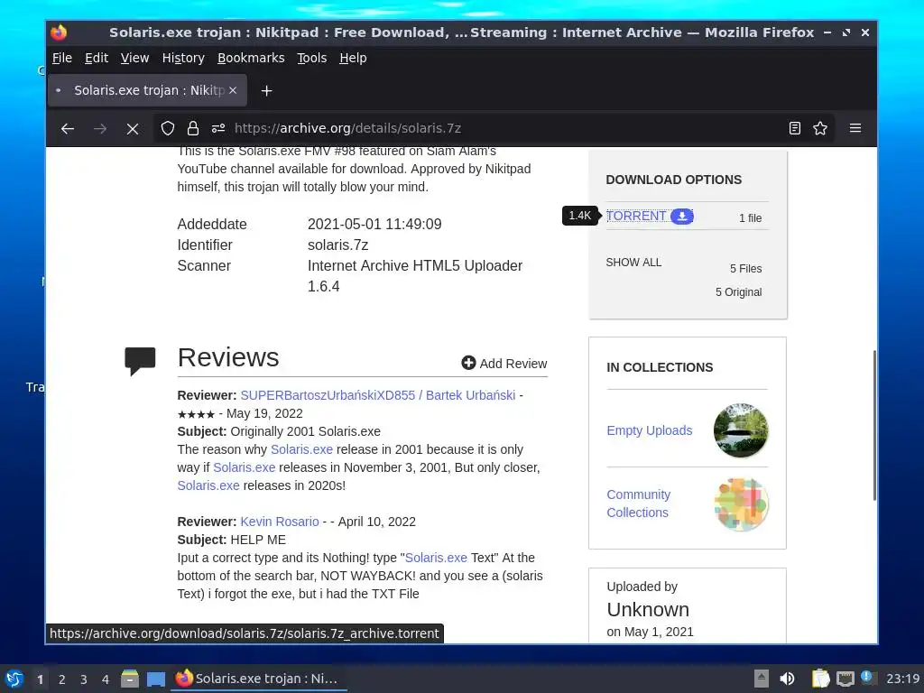Select the Solaris.exe trojan browser tab
The image size is (924, 693).
tap(147, 90)
